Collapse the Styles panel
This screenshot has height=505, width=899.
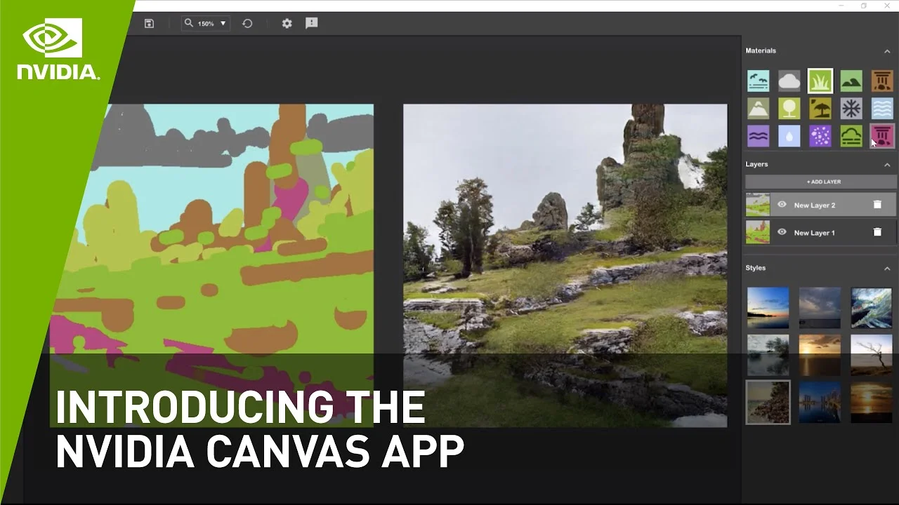[887, 269]
